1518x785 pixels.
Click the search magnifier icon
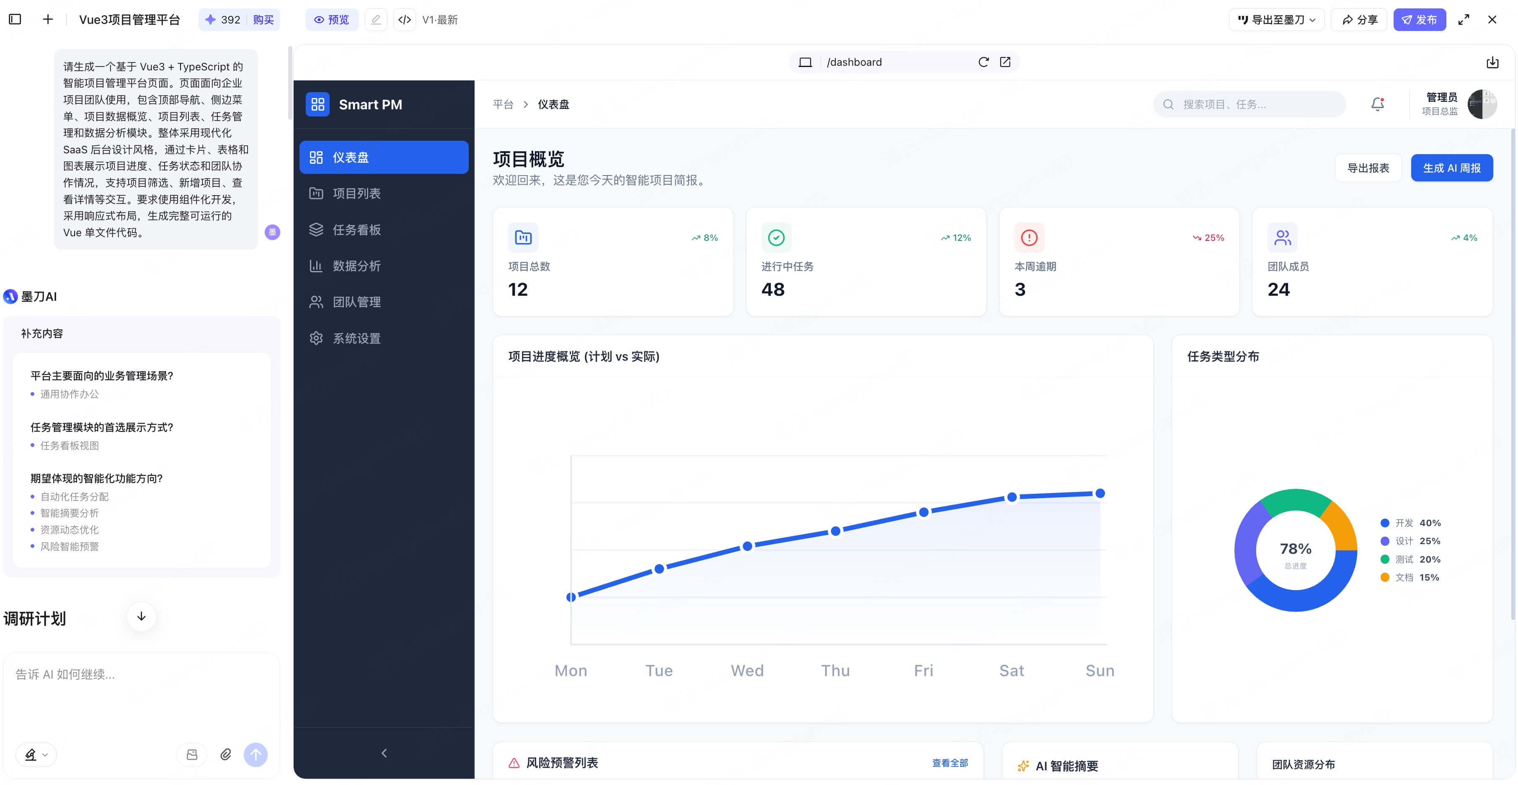[x=1168, y=104]
